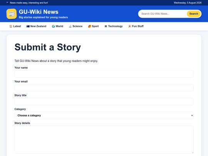Click the Story details resize handle

pos(193,152)
